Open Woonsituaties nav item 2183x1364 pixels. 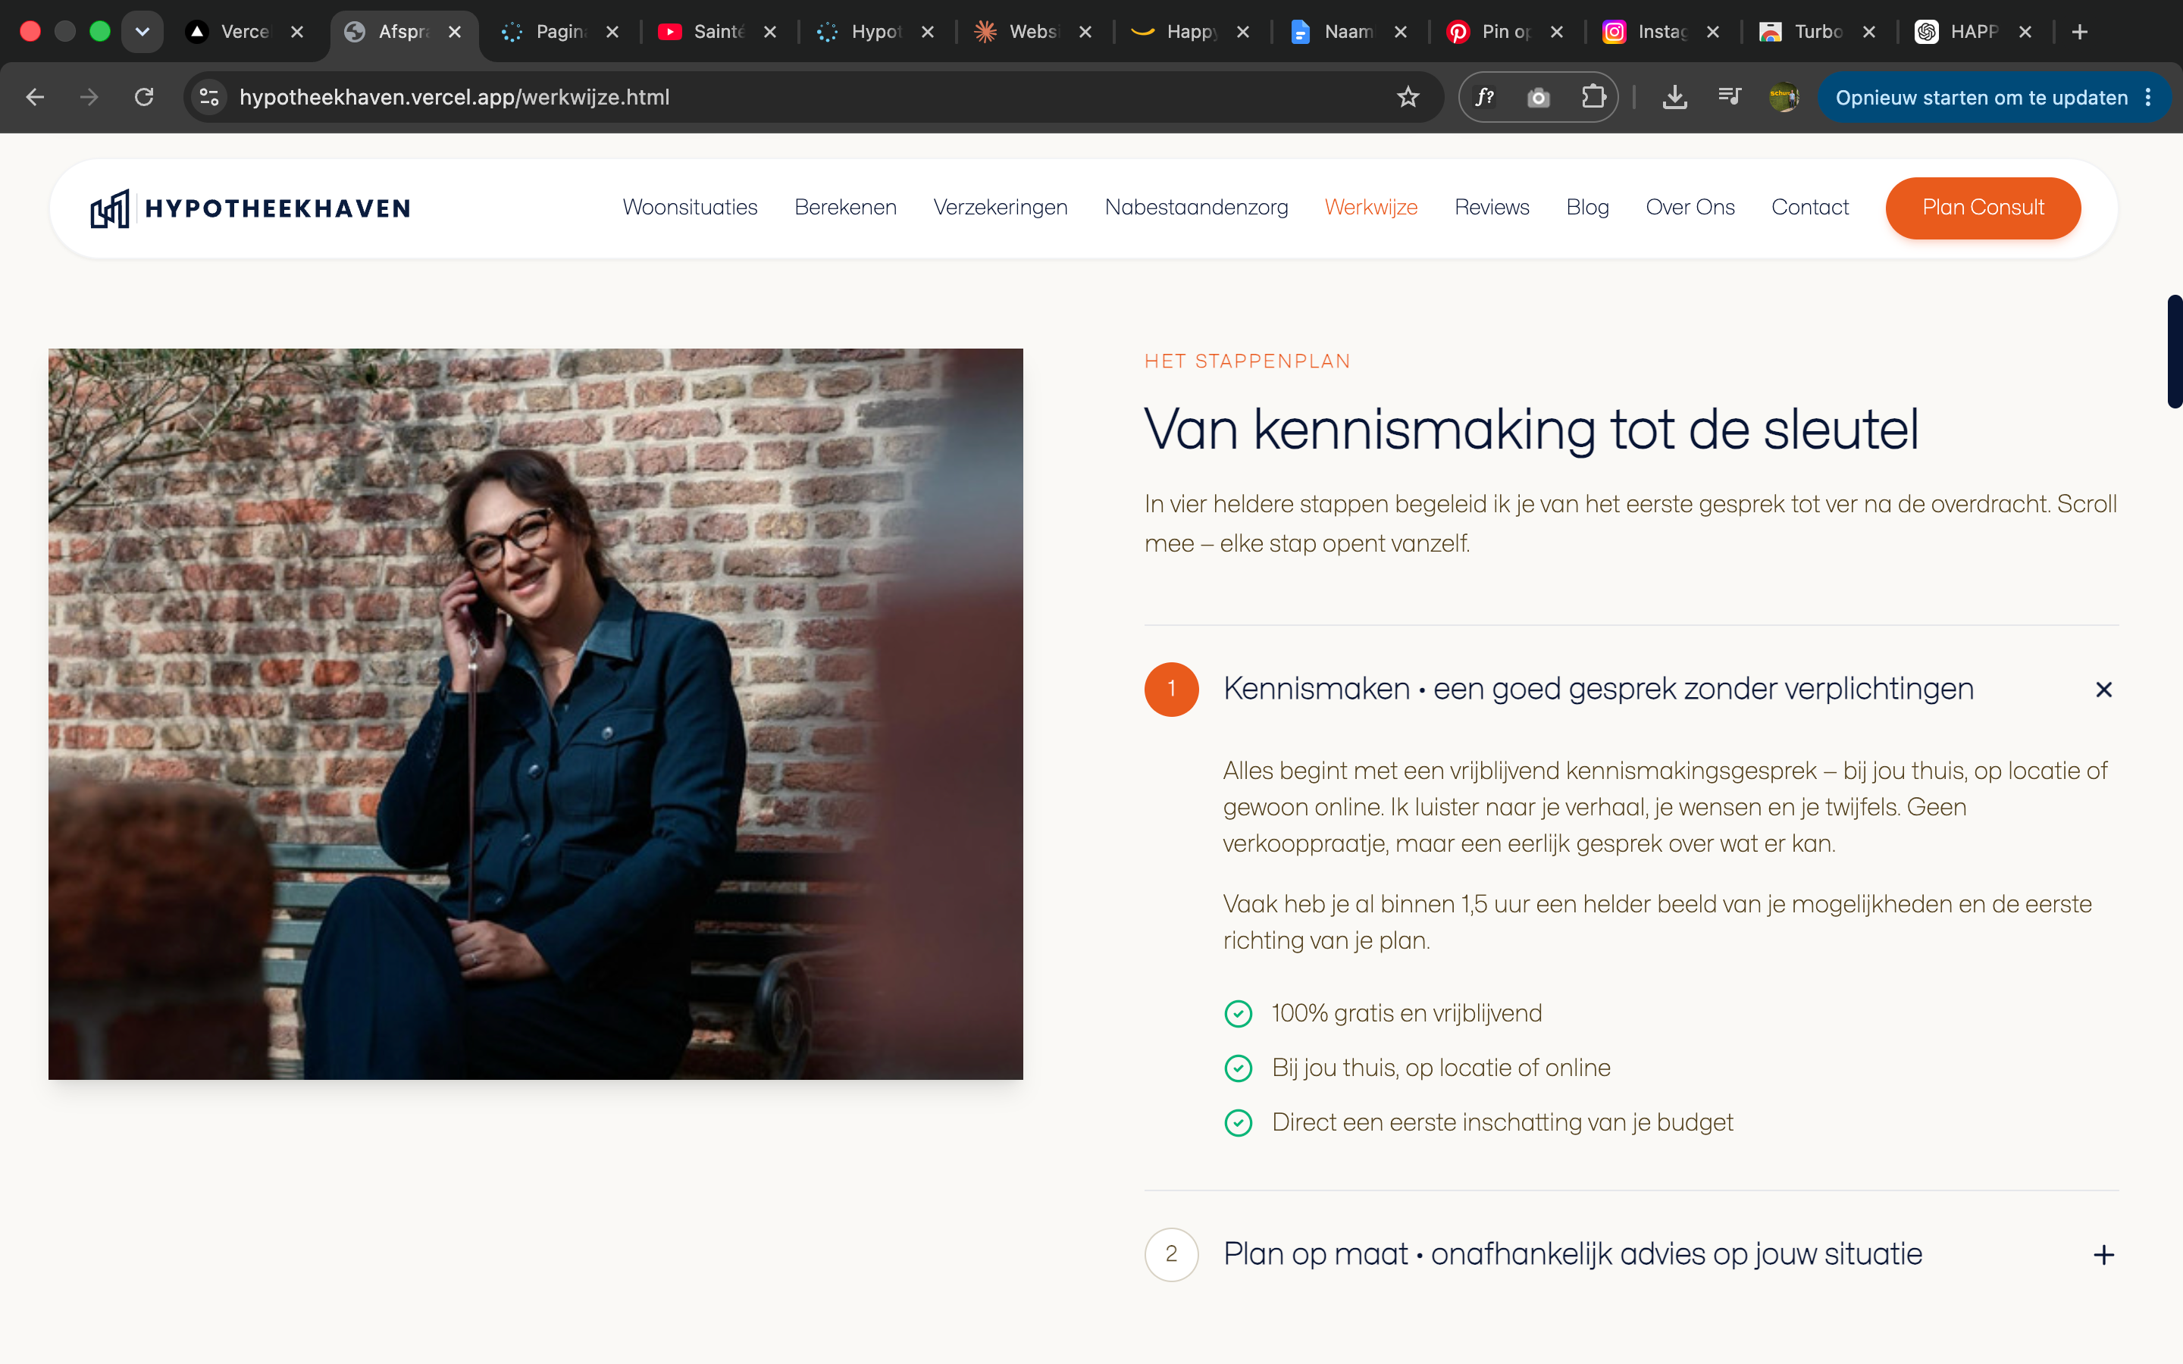point(690,208)
